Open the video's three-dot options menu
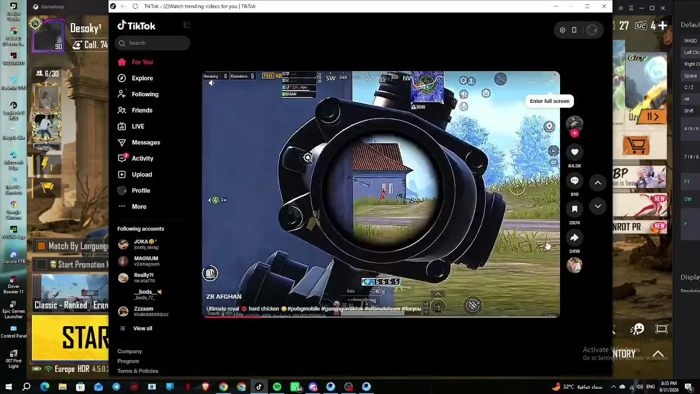 pos(532,82)
